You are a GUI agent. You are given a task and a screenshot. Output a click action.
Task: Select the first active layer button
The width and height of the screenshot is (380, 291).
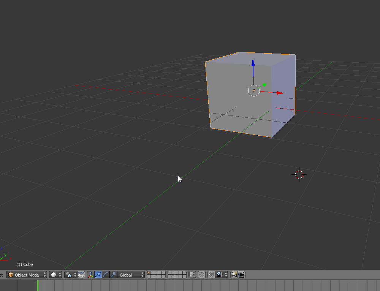click(x=149, y=273)
